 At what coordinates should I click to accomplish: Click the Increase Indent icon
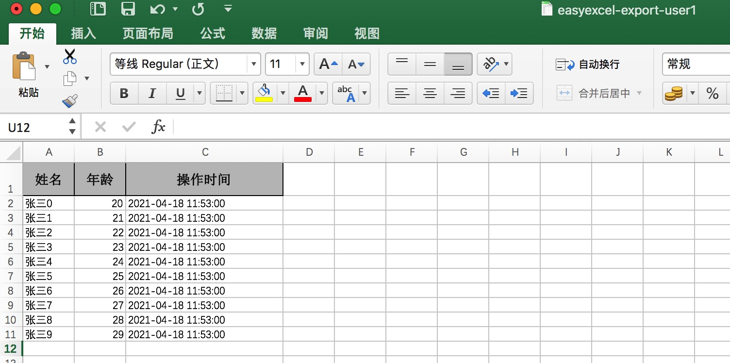click(519, 93)
